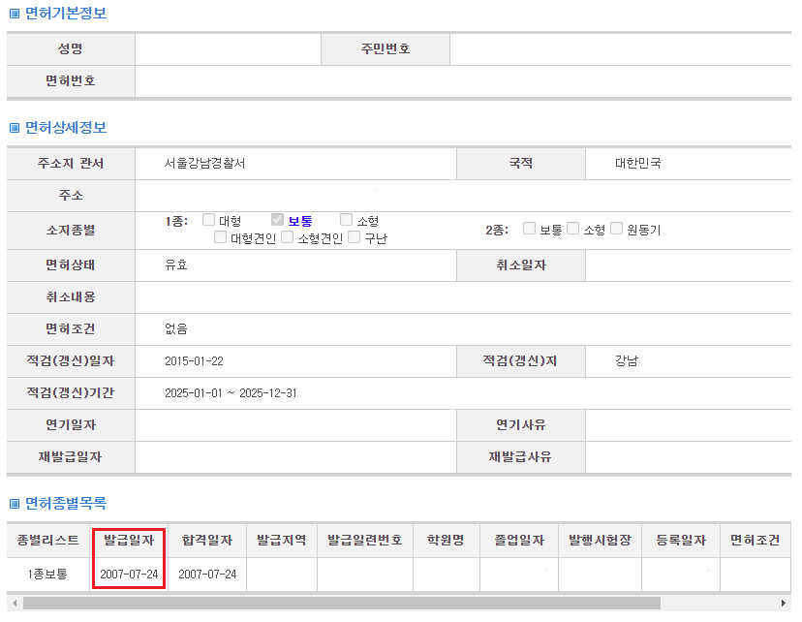Check the 대형견인 checkbox
This screenshot has width=802, height=622.
220,237
